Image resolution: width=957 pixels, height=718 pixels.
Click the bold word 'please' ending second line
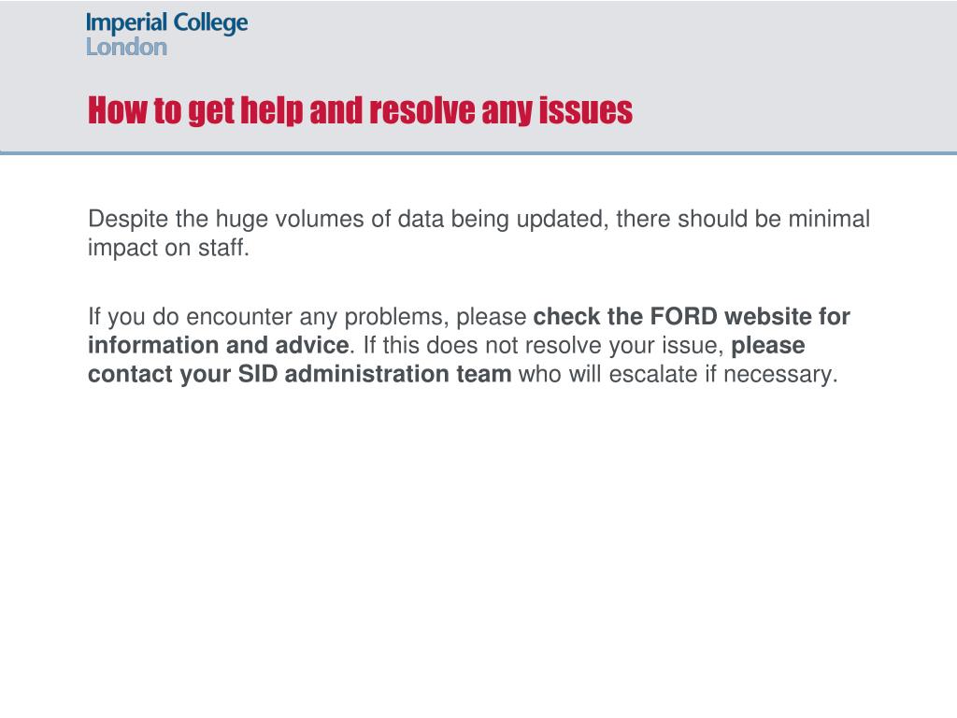[768, 346]
